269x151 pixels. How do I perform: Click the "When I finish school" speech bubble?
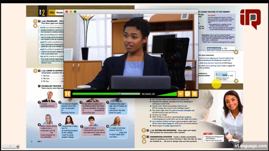pyautogui.click(x=49, y=132)
